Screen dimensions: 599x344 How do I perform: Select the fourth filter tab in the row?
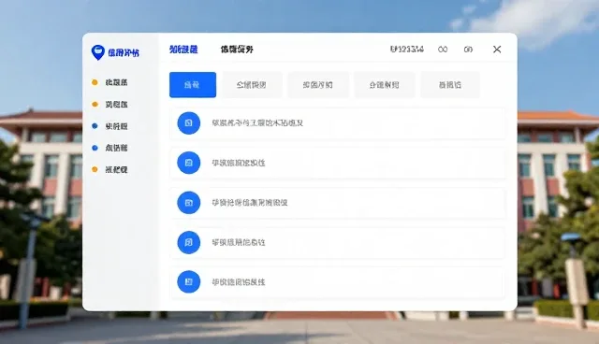point(385,85)
